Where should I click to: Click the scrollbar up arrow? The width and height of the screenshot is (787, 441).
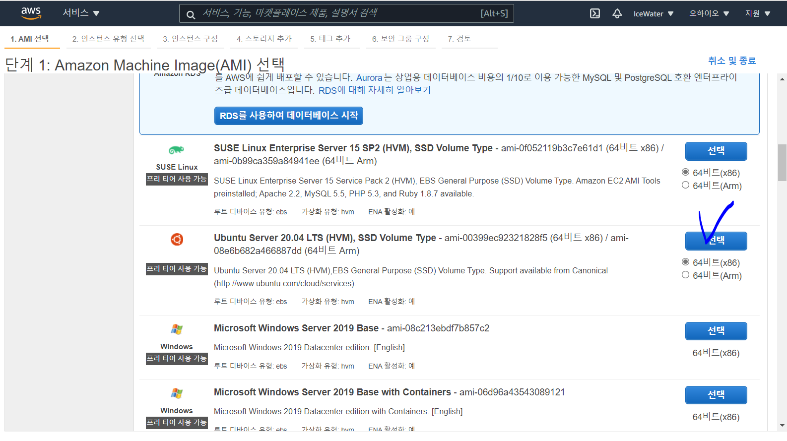point(783,79)
